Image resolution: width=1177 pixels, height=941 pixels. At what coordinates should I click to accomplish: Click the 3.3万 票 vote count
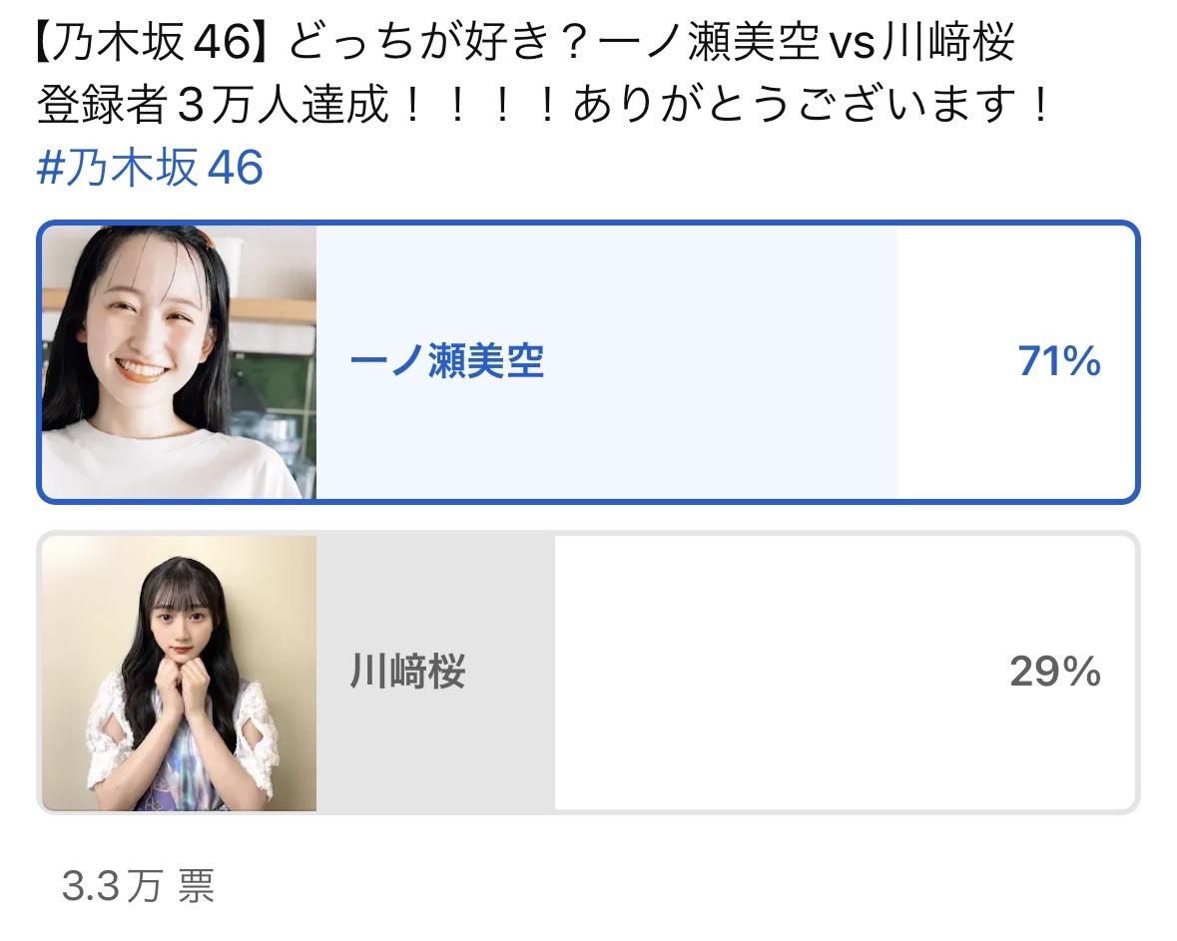[138, 886]
